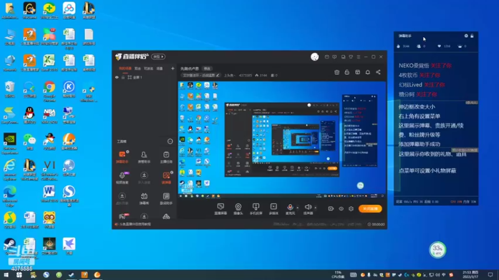The image size is (499, 280).
Task: Expand speaker options arrow
Action: (316, 208)
